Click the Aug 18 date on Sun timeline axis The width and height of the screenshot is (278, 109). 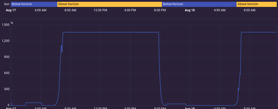190,10
